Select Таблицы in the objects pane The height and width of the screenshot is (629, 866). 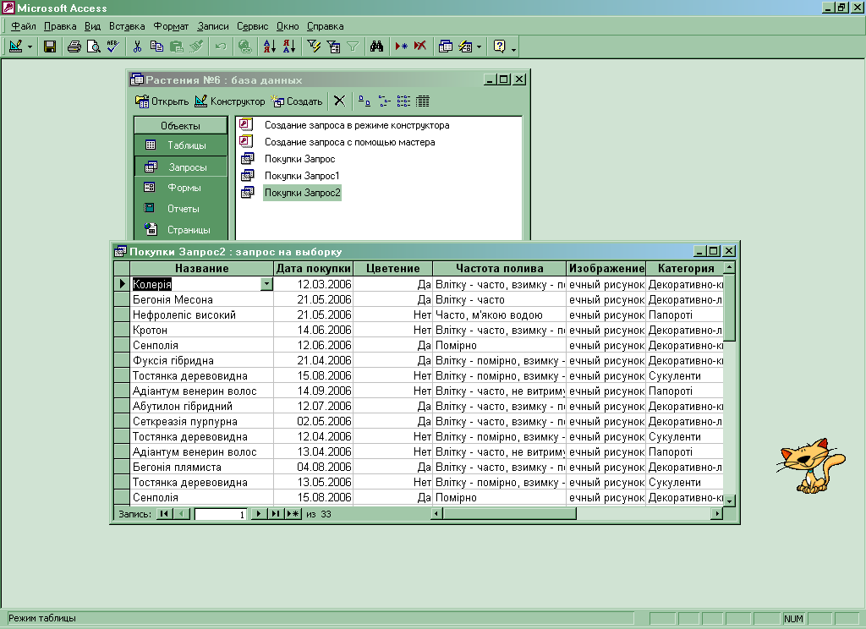click(x=181, y=145)
